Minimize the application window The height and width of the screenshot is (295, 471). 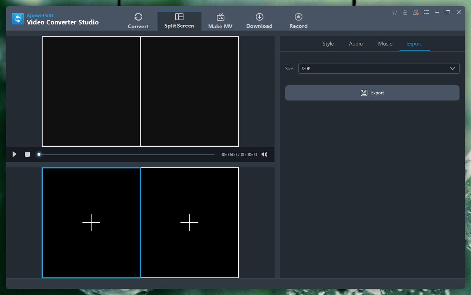point(437,12)
